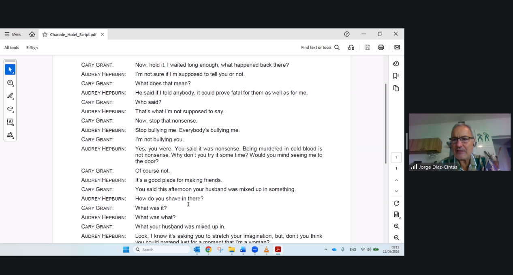Open Word from the taskbar

[x=243, y=250]
